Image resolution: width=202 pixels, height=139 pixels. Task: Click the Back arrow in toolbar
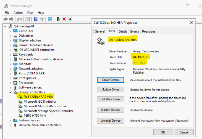click(x=5, y=19)
